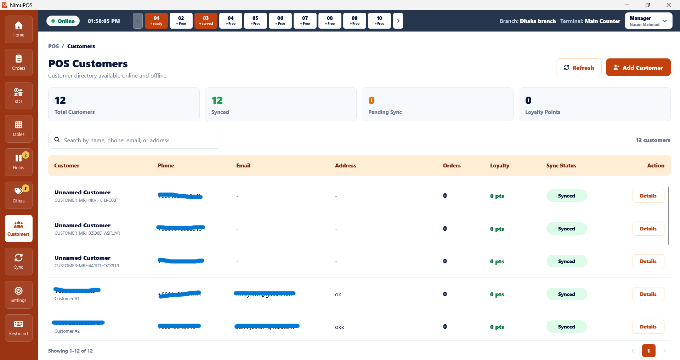Select table 02 Free
The image size is (680, 360).
pyautogui.click(x=181, y=21)
